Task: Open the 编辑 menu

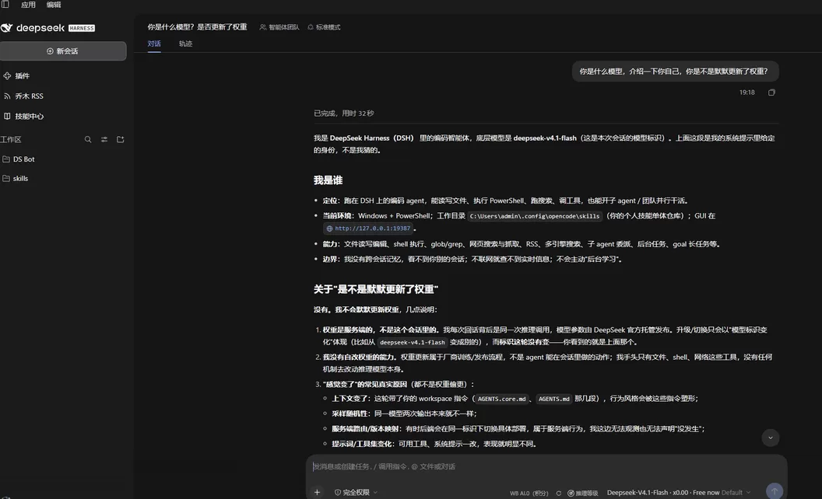Action: pos(54,5)
